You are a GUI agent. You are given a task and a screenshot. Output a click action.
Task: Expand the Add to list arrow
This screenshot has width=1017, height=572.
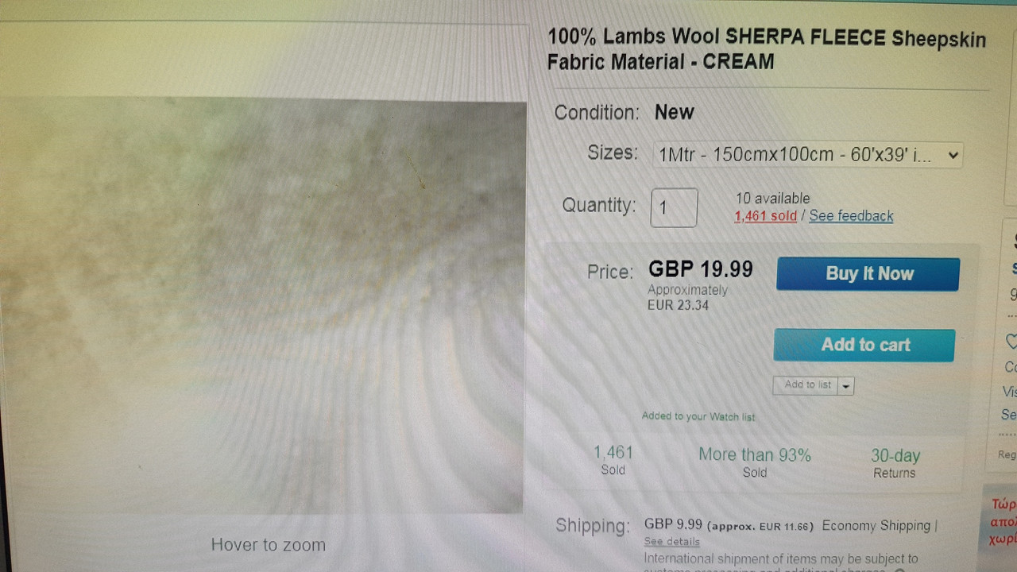click(845, 386)
